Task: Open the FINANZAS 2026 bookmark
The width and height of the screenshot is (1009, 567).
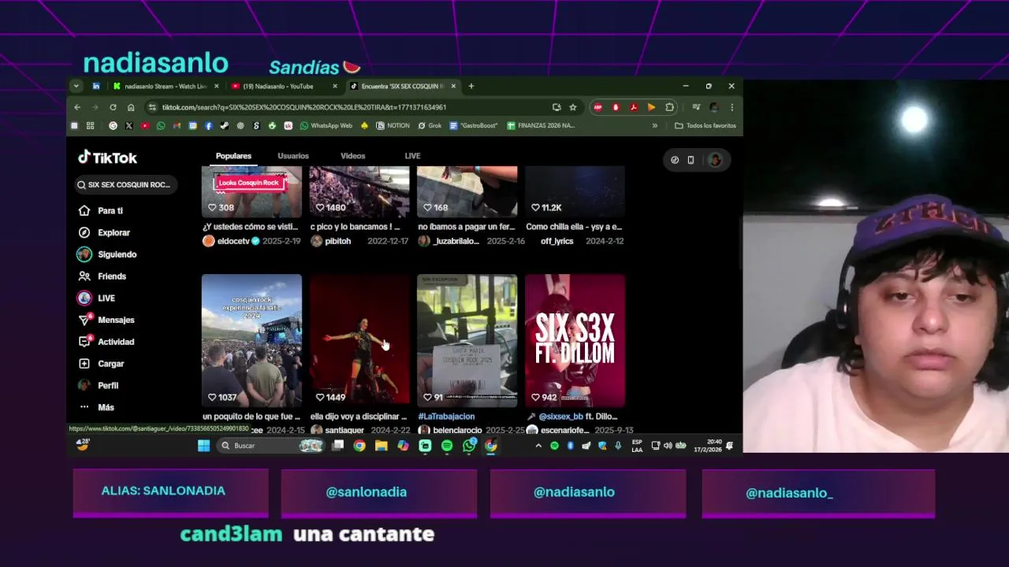Action: (541, 125)
